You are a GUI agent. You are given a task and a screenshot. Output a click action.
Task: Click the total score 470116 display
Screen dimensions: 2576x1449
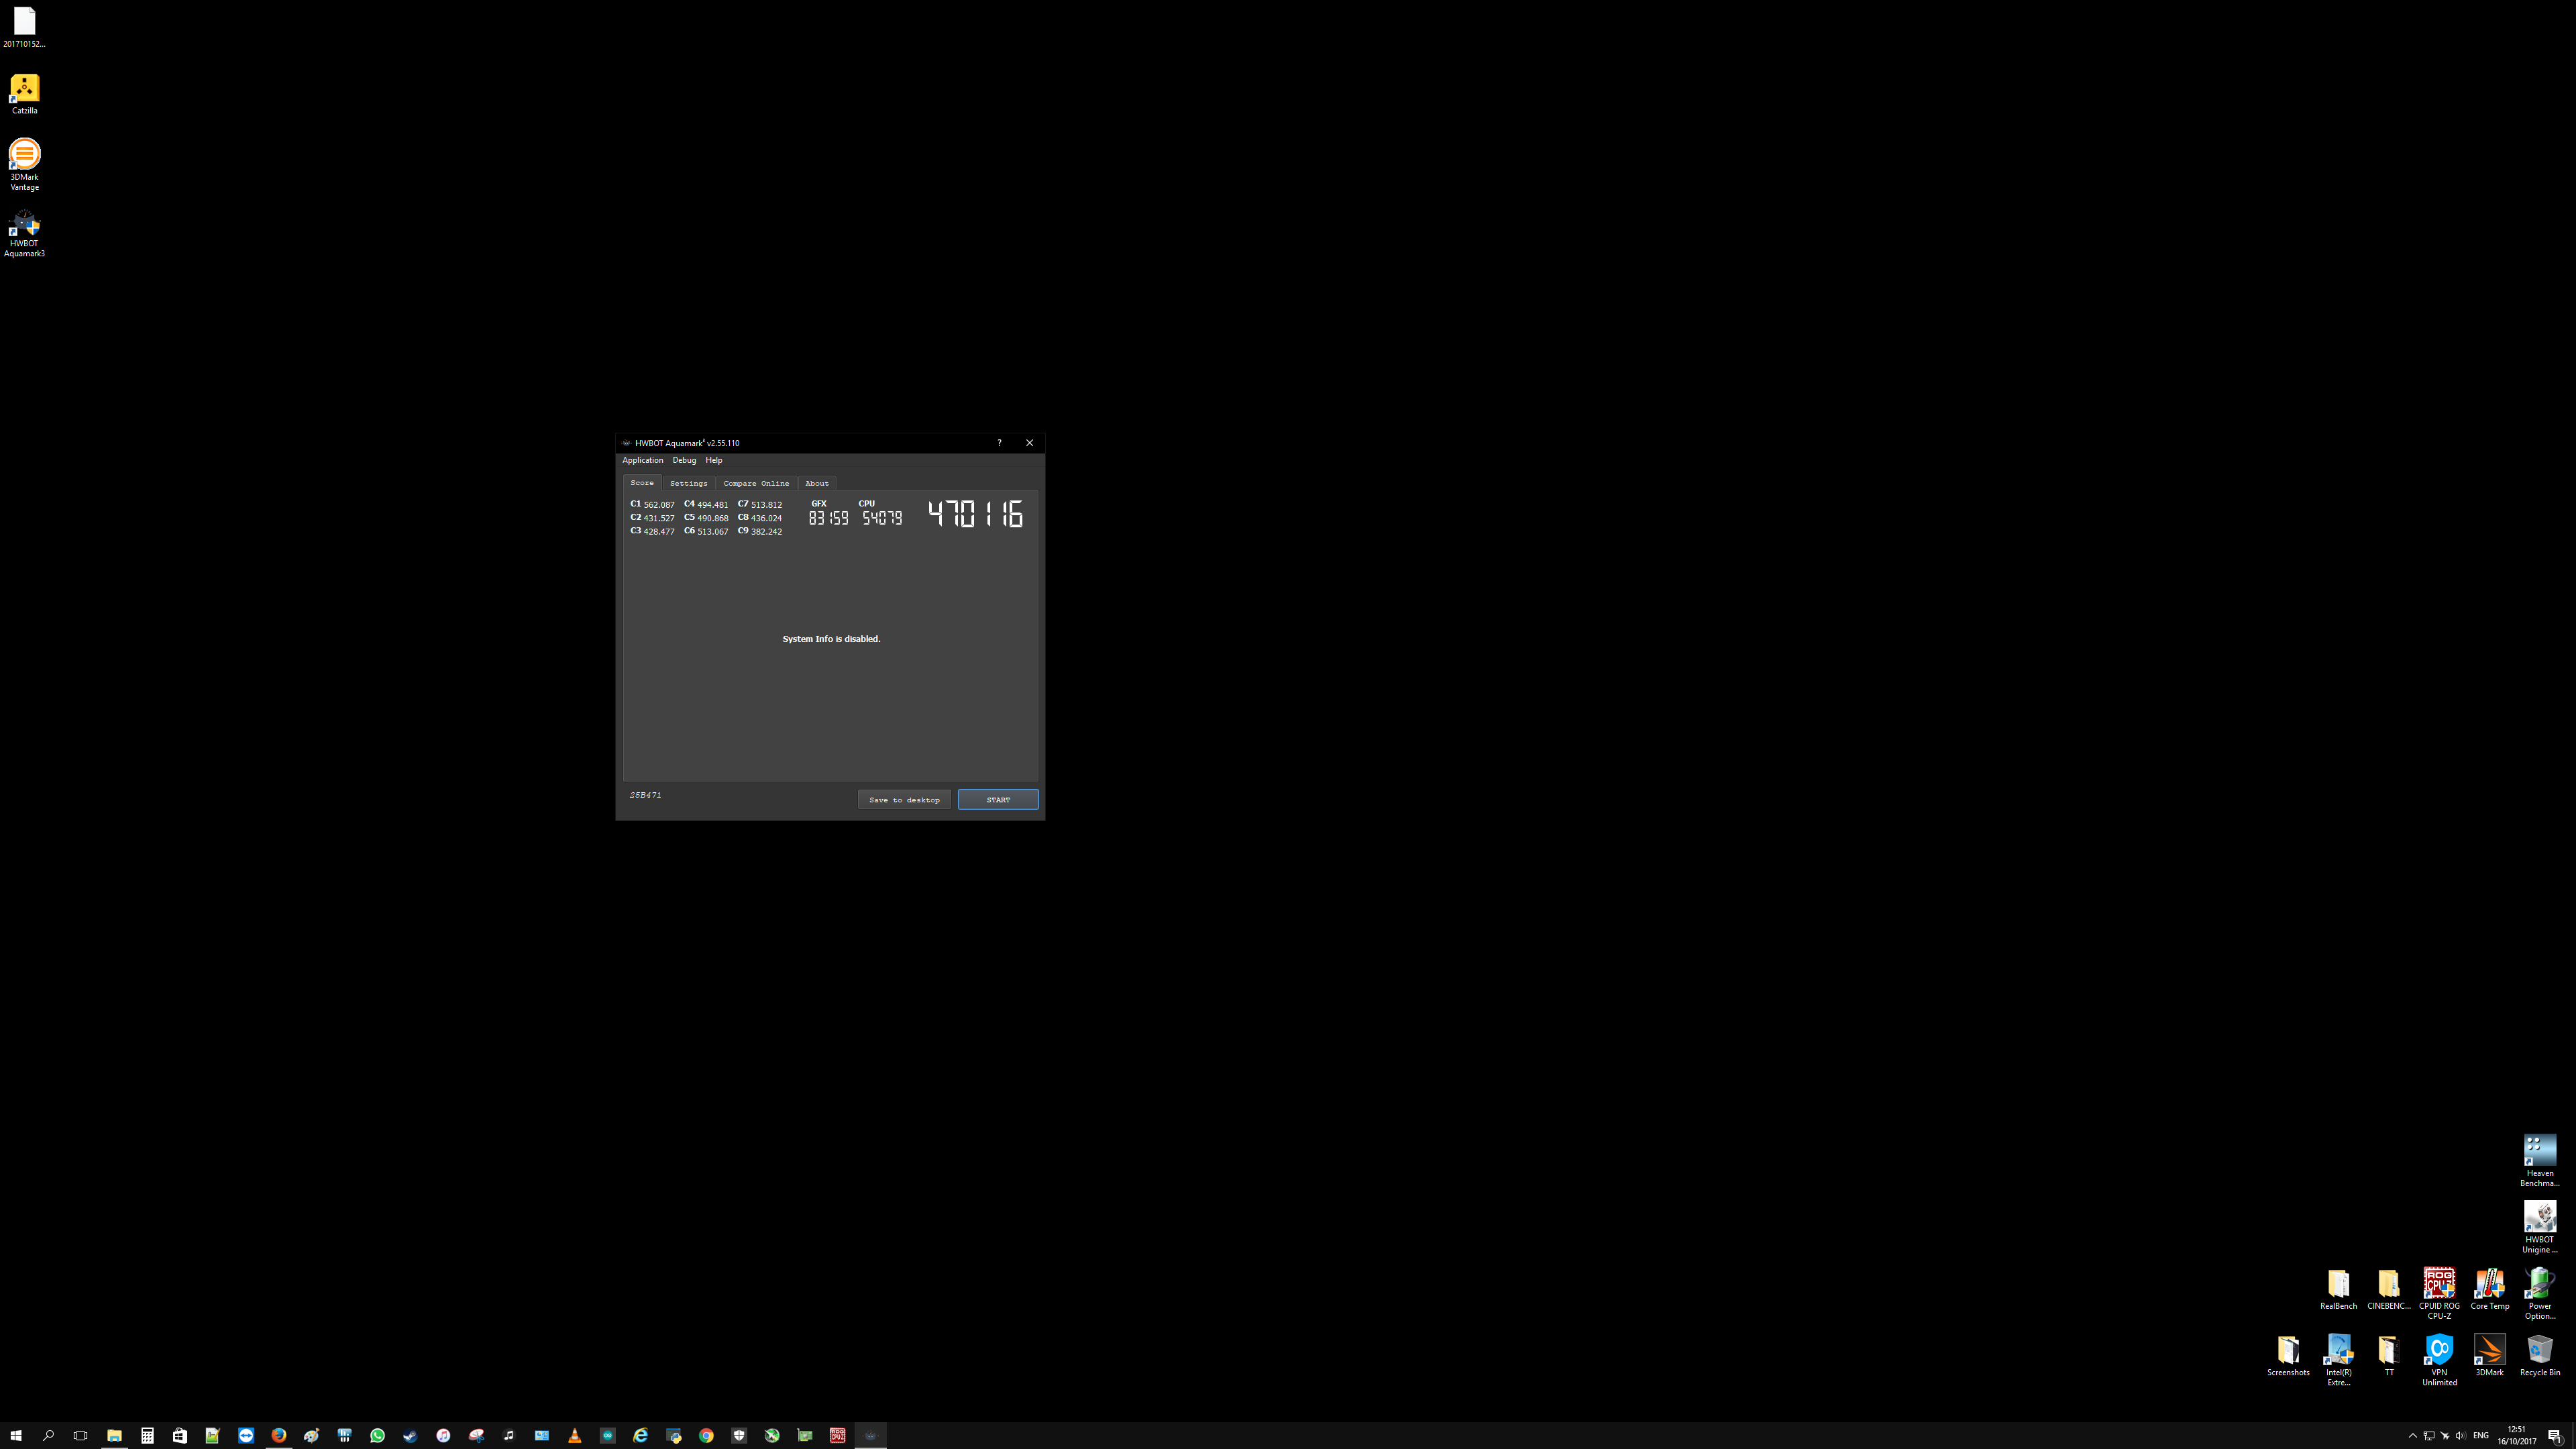pyautogui.click(x=975, y=514)
